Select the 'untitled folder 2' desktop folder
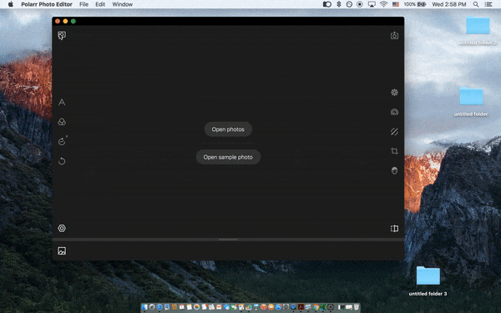 (x=478, y=30)
